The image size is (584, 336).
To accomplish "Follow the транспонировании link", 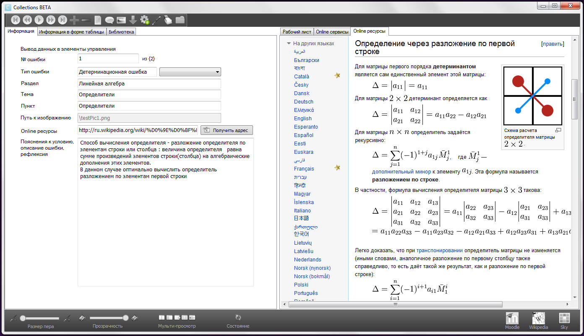I will click(x=440, y=251).
